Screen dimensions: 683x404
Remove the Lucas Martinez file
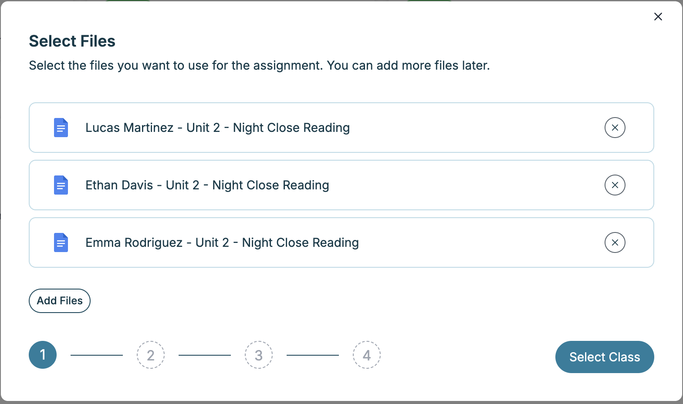[x=615, y=128]
